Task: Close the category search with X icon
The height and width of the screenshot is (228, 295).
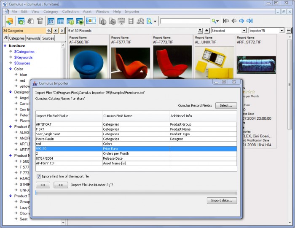Action: [x=62, y=31]
